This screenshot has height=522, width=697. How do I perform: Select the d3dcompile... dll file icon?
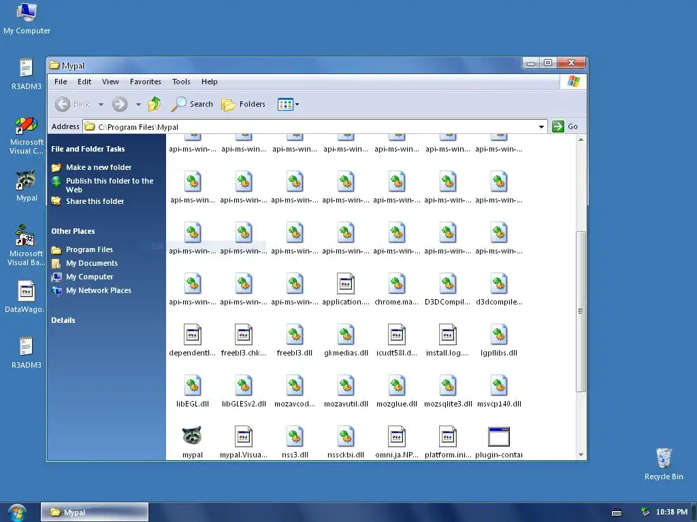click(x=499, y=283)
